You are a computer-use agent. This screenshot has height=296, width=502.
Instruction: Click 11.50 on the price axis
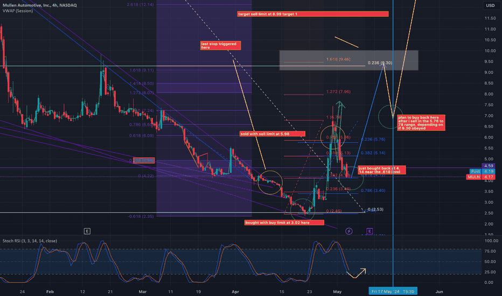click(x=490, y=18)
